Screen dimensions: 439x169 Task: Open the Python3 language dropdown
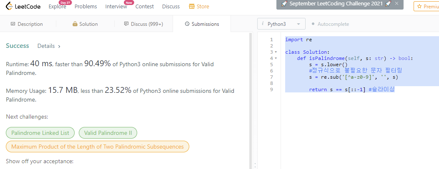click(281, 24)
